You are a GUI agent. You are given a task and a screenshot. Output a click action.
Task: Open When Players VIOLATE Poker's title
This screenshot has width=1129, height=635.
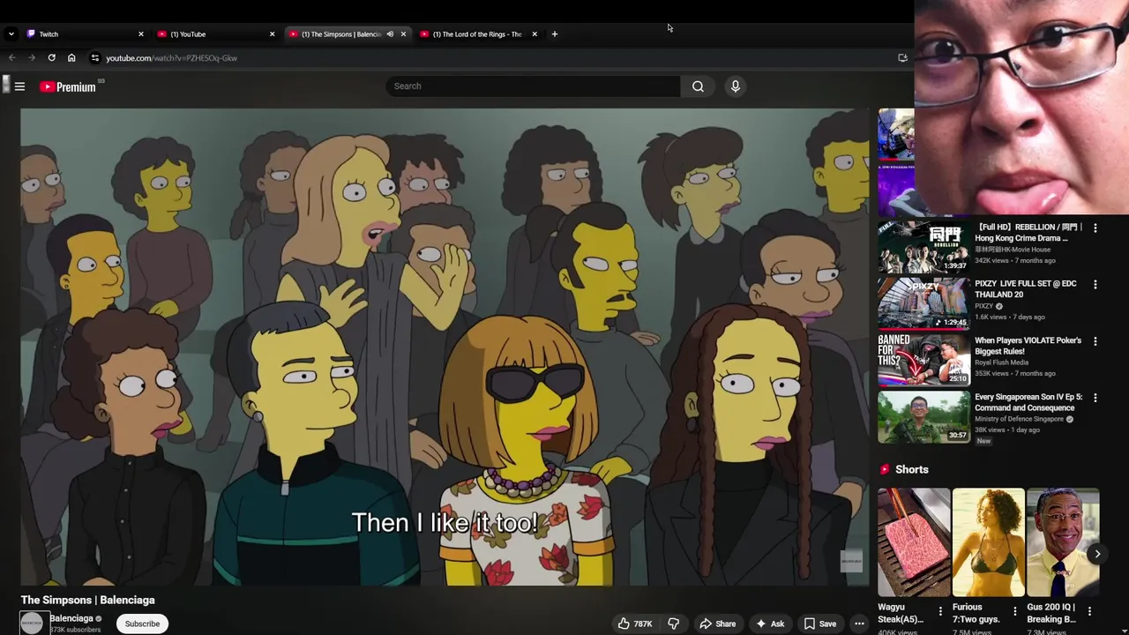[1028, 346]
